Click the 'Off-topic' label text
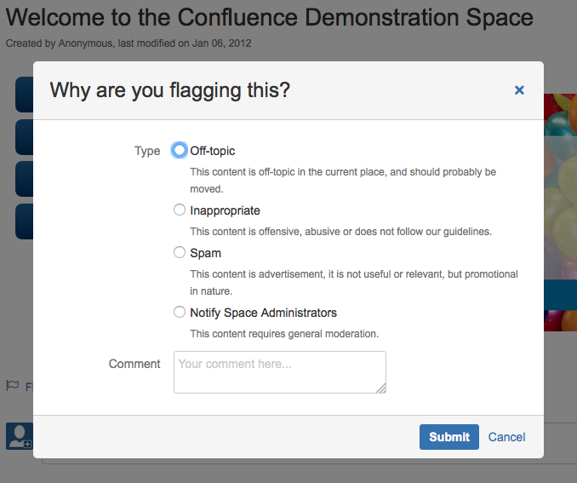577x483 pixels. pos(212,151)
